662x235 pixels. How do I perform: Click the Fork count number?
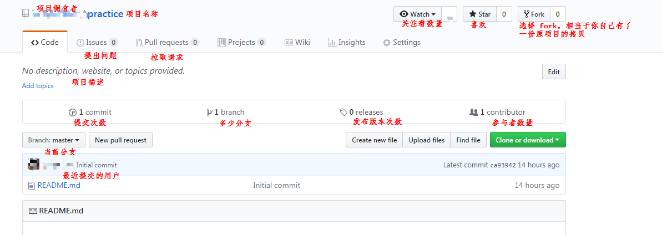[558, 14]
